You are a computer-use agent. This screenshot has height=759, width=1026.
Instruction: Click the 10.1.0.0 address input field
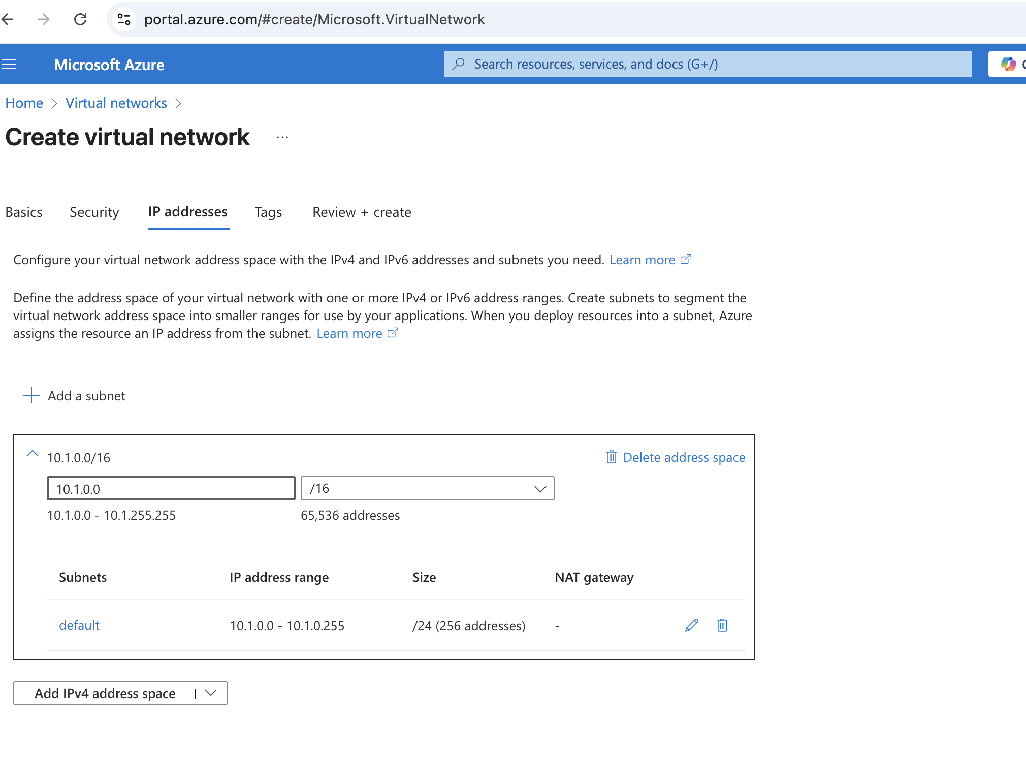(171, 488)
